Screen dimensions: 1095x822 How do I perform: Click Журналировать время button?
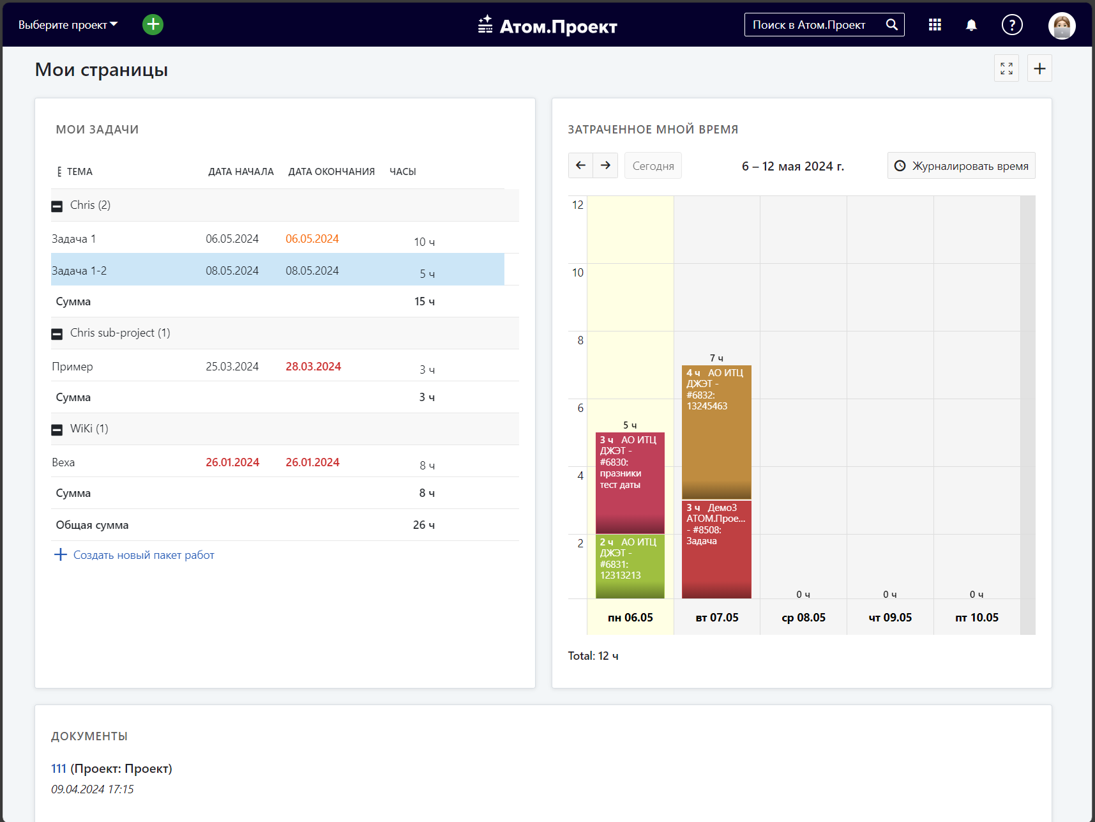click(x=961, y=165)
